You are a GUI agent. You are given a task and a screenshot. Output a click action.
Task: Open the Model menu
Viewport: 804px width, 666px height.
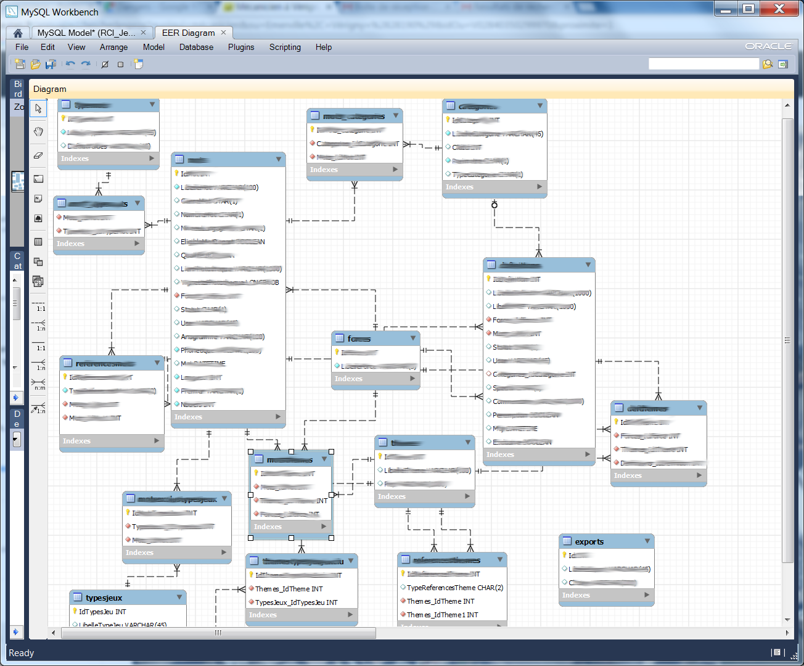click(154, 47)
